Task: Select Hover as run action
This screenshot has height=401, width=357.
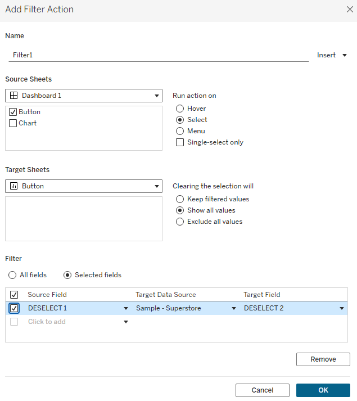Action: point(180,109)
